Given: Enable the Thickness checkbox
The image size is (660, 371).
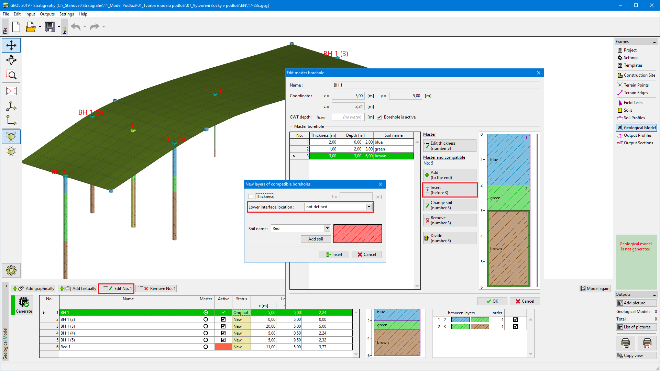Looking at the screenshot, I should click(251, 196).
